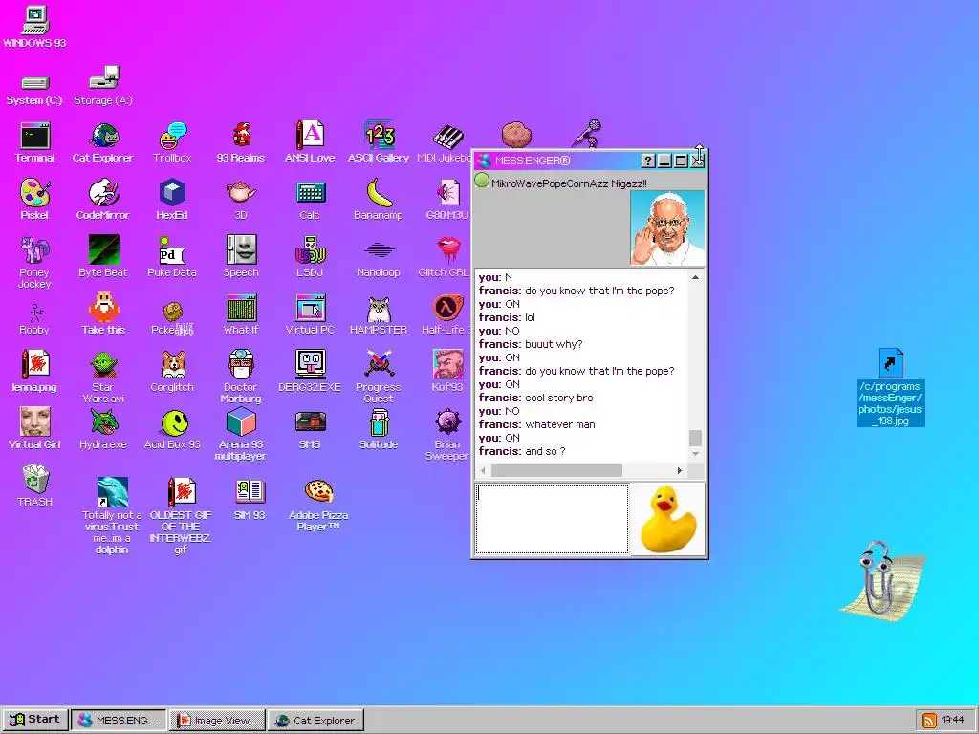Open the Solitude icon
Viewport: 979px width, 734px height.
click(x=379, y=421)
